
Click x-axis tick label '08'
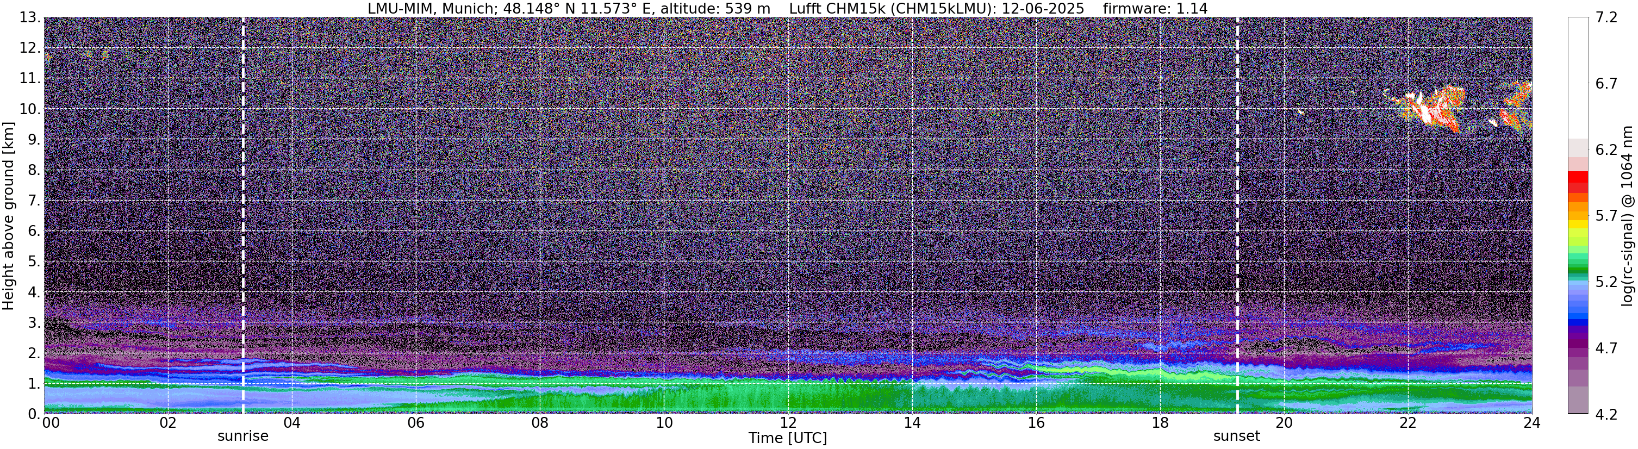pyautogui.click(x=540, y=423)
